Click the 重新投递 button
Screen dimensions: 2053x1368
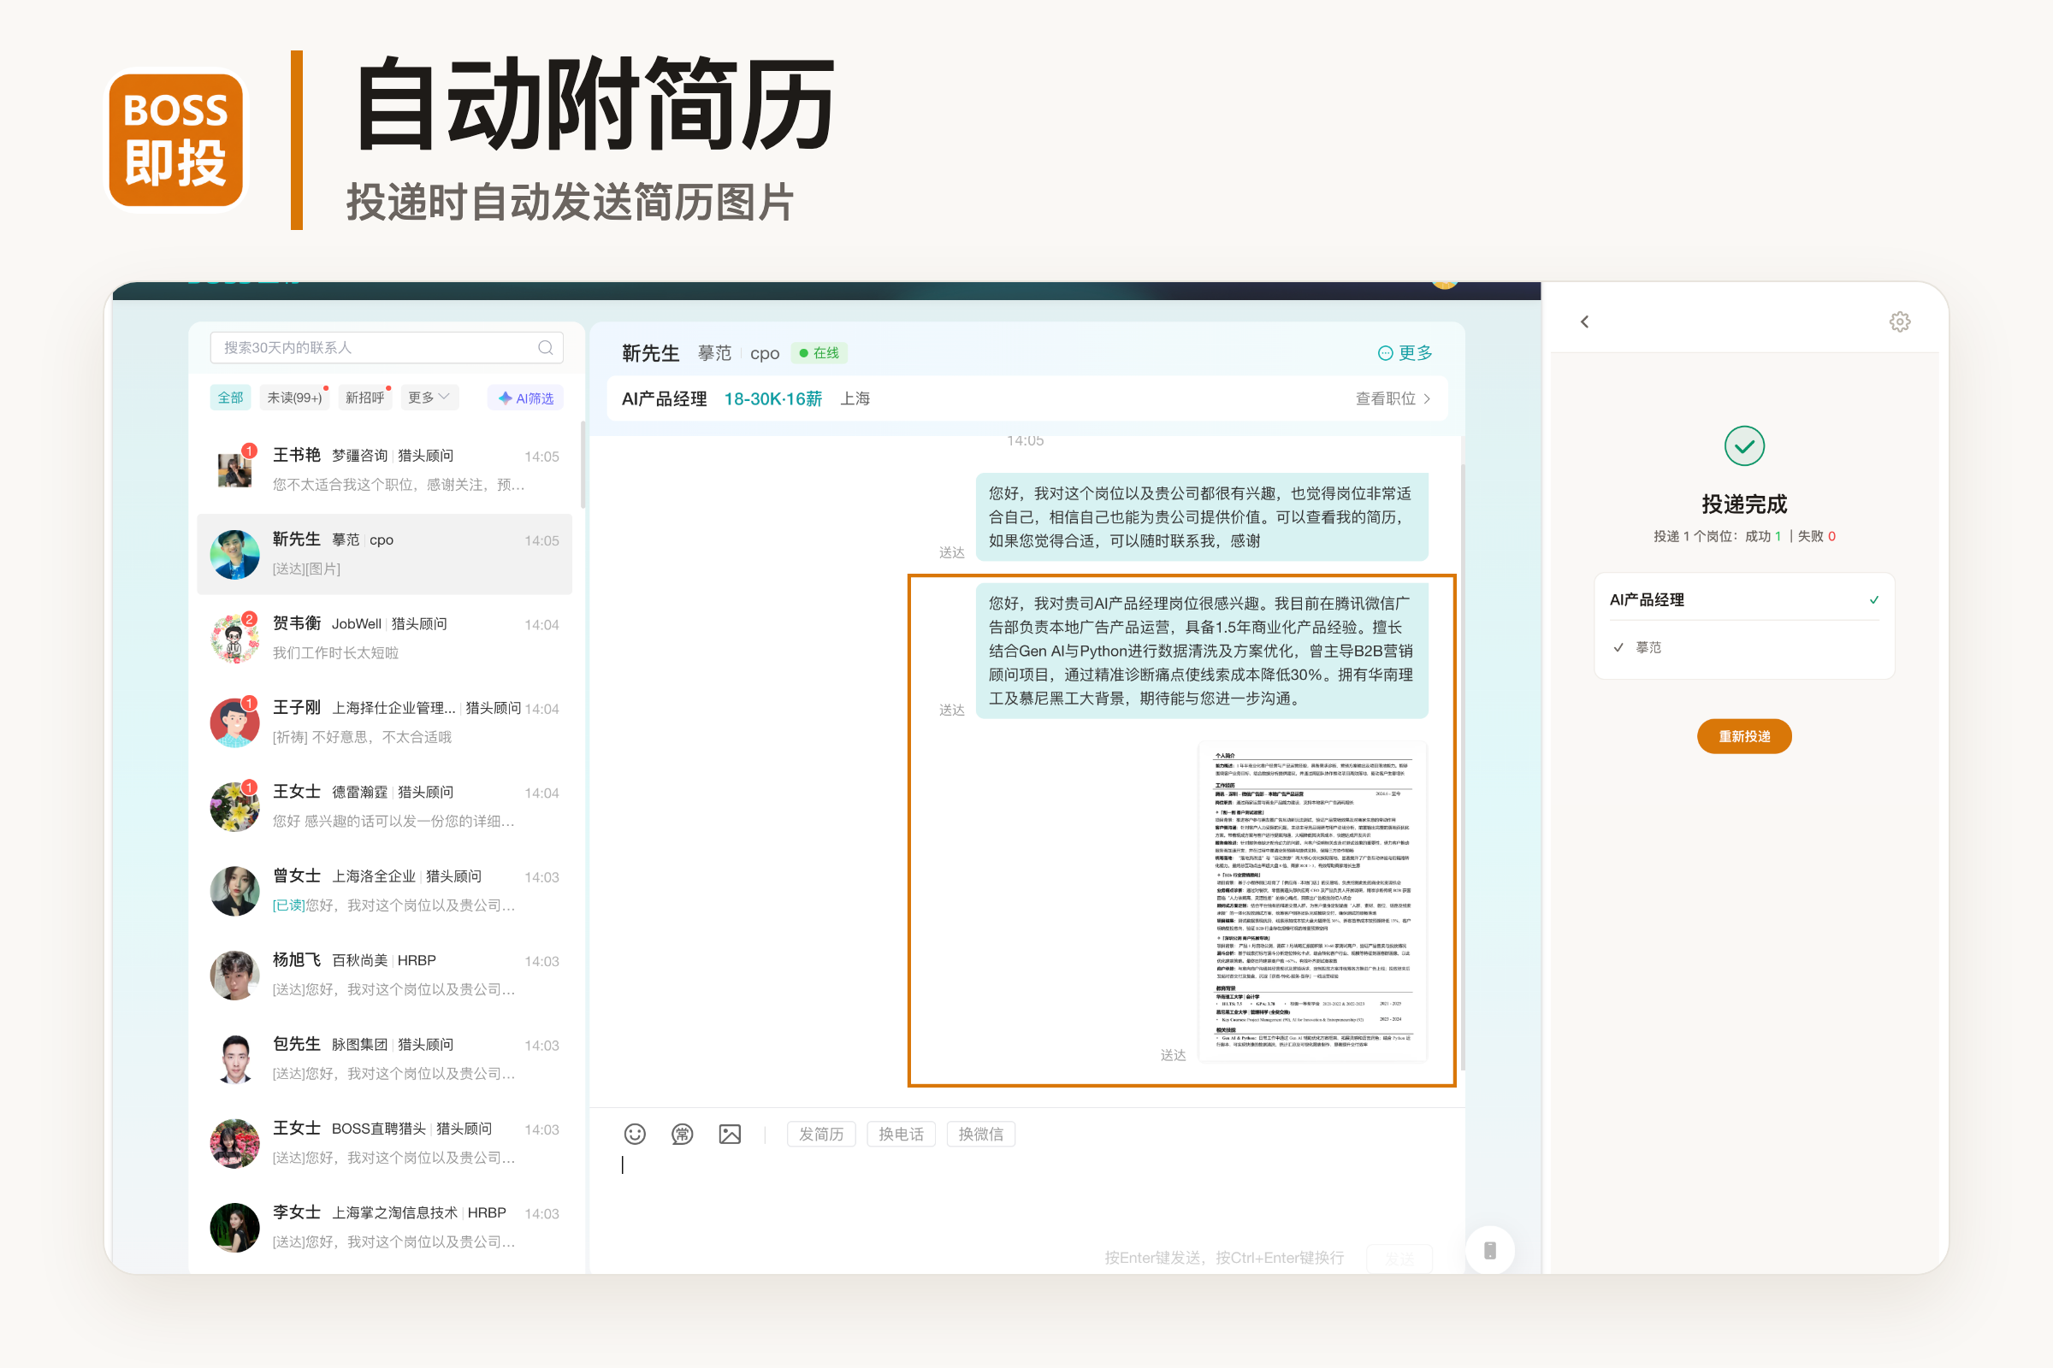pyautogui.click(x=1744, y=736)
